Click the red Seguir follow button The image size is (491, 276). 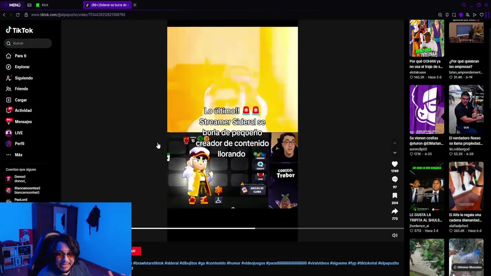pos(136,251)
